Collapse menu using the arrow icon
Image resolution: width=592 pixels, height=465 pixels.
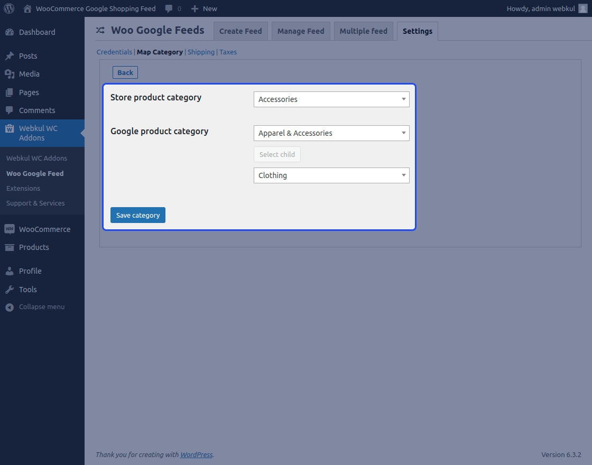point(10,307)
